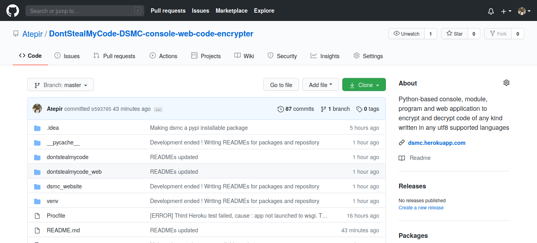
Task: Toggle Unwatch for this repository
Action: [407, 34]
